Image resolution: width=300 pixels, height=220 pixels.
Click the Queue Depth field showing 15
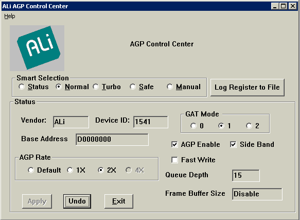(x=246, y=175)
